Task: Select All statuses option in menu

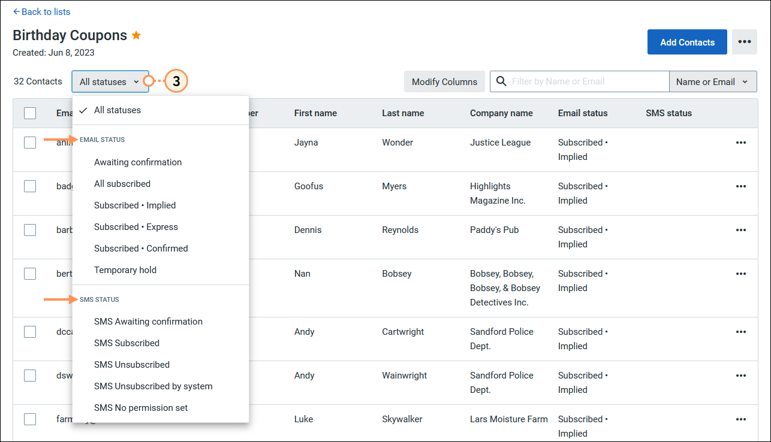Action: (161, 110)
